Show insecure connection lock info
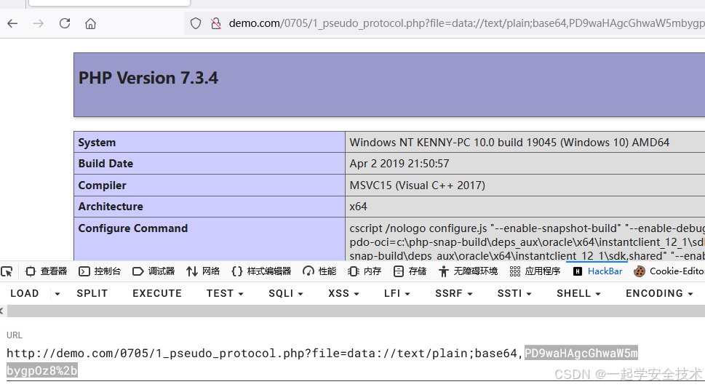This screenshot has width=705, height=387. point(216,23)
